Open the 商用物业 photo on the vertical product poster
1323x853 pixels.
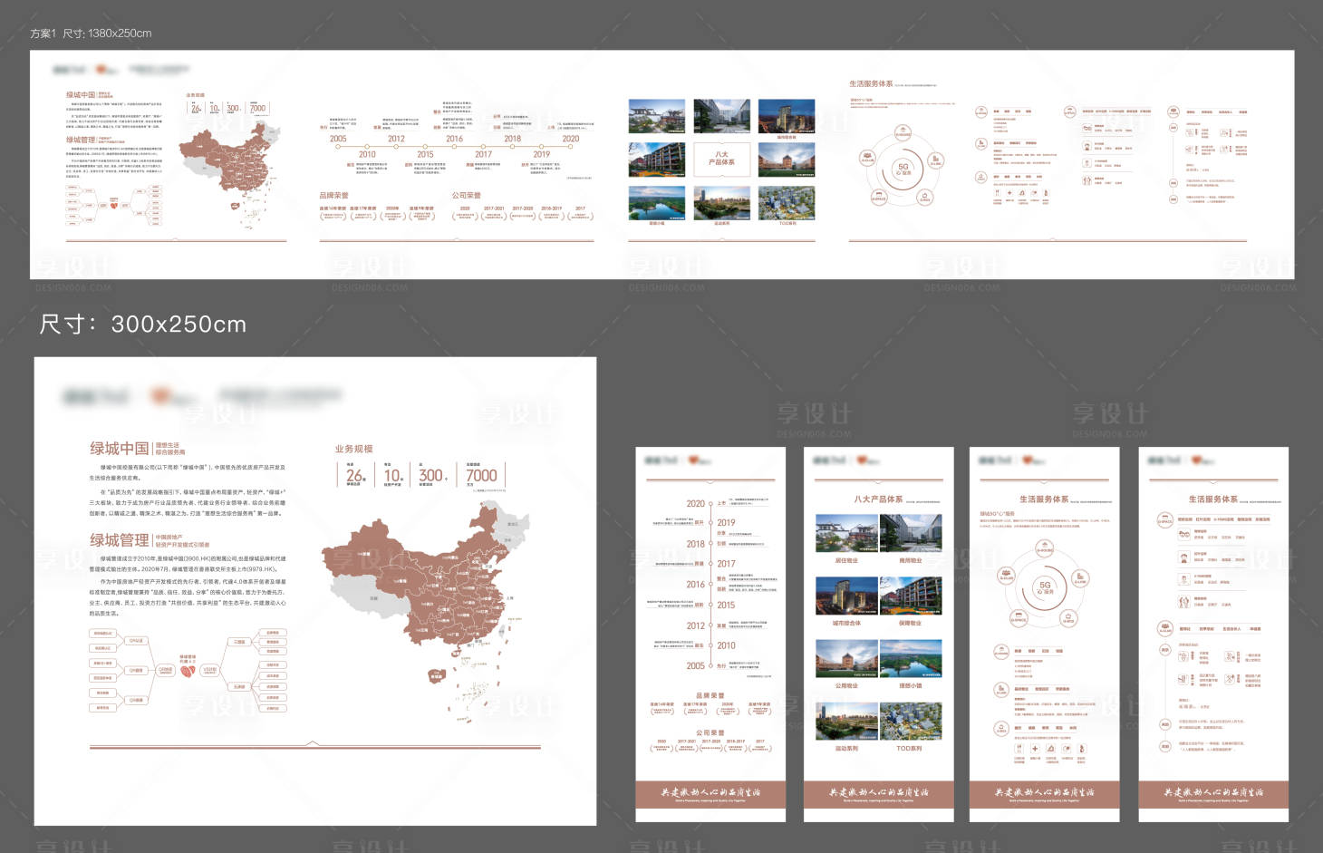coord(911,534)
